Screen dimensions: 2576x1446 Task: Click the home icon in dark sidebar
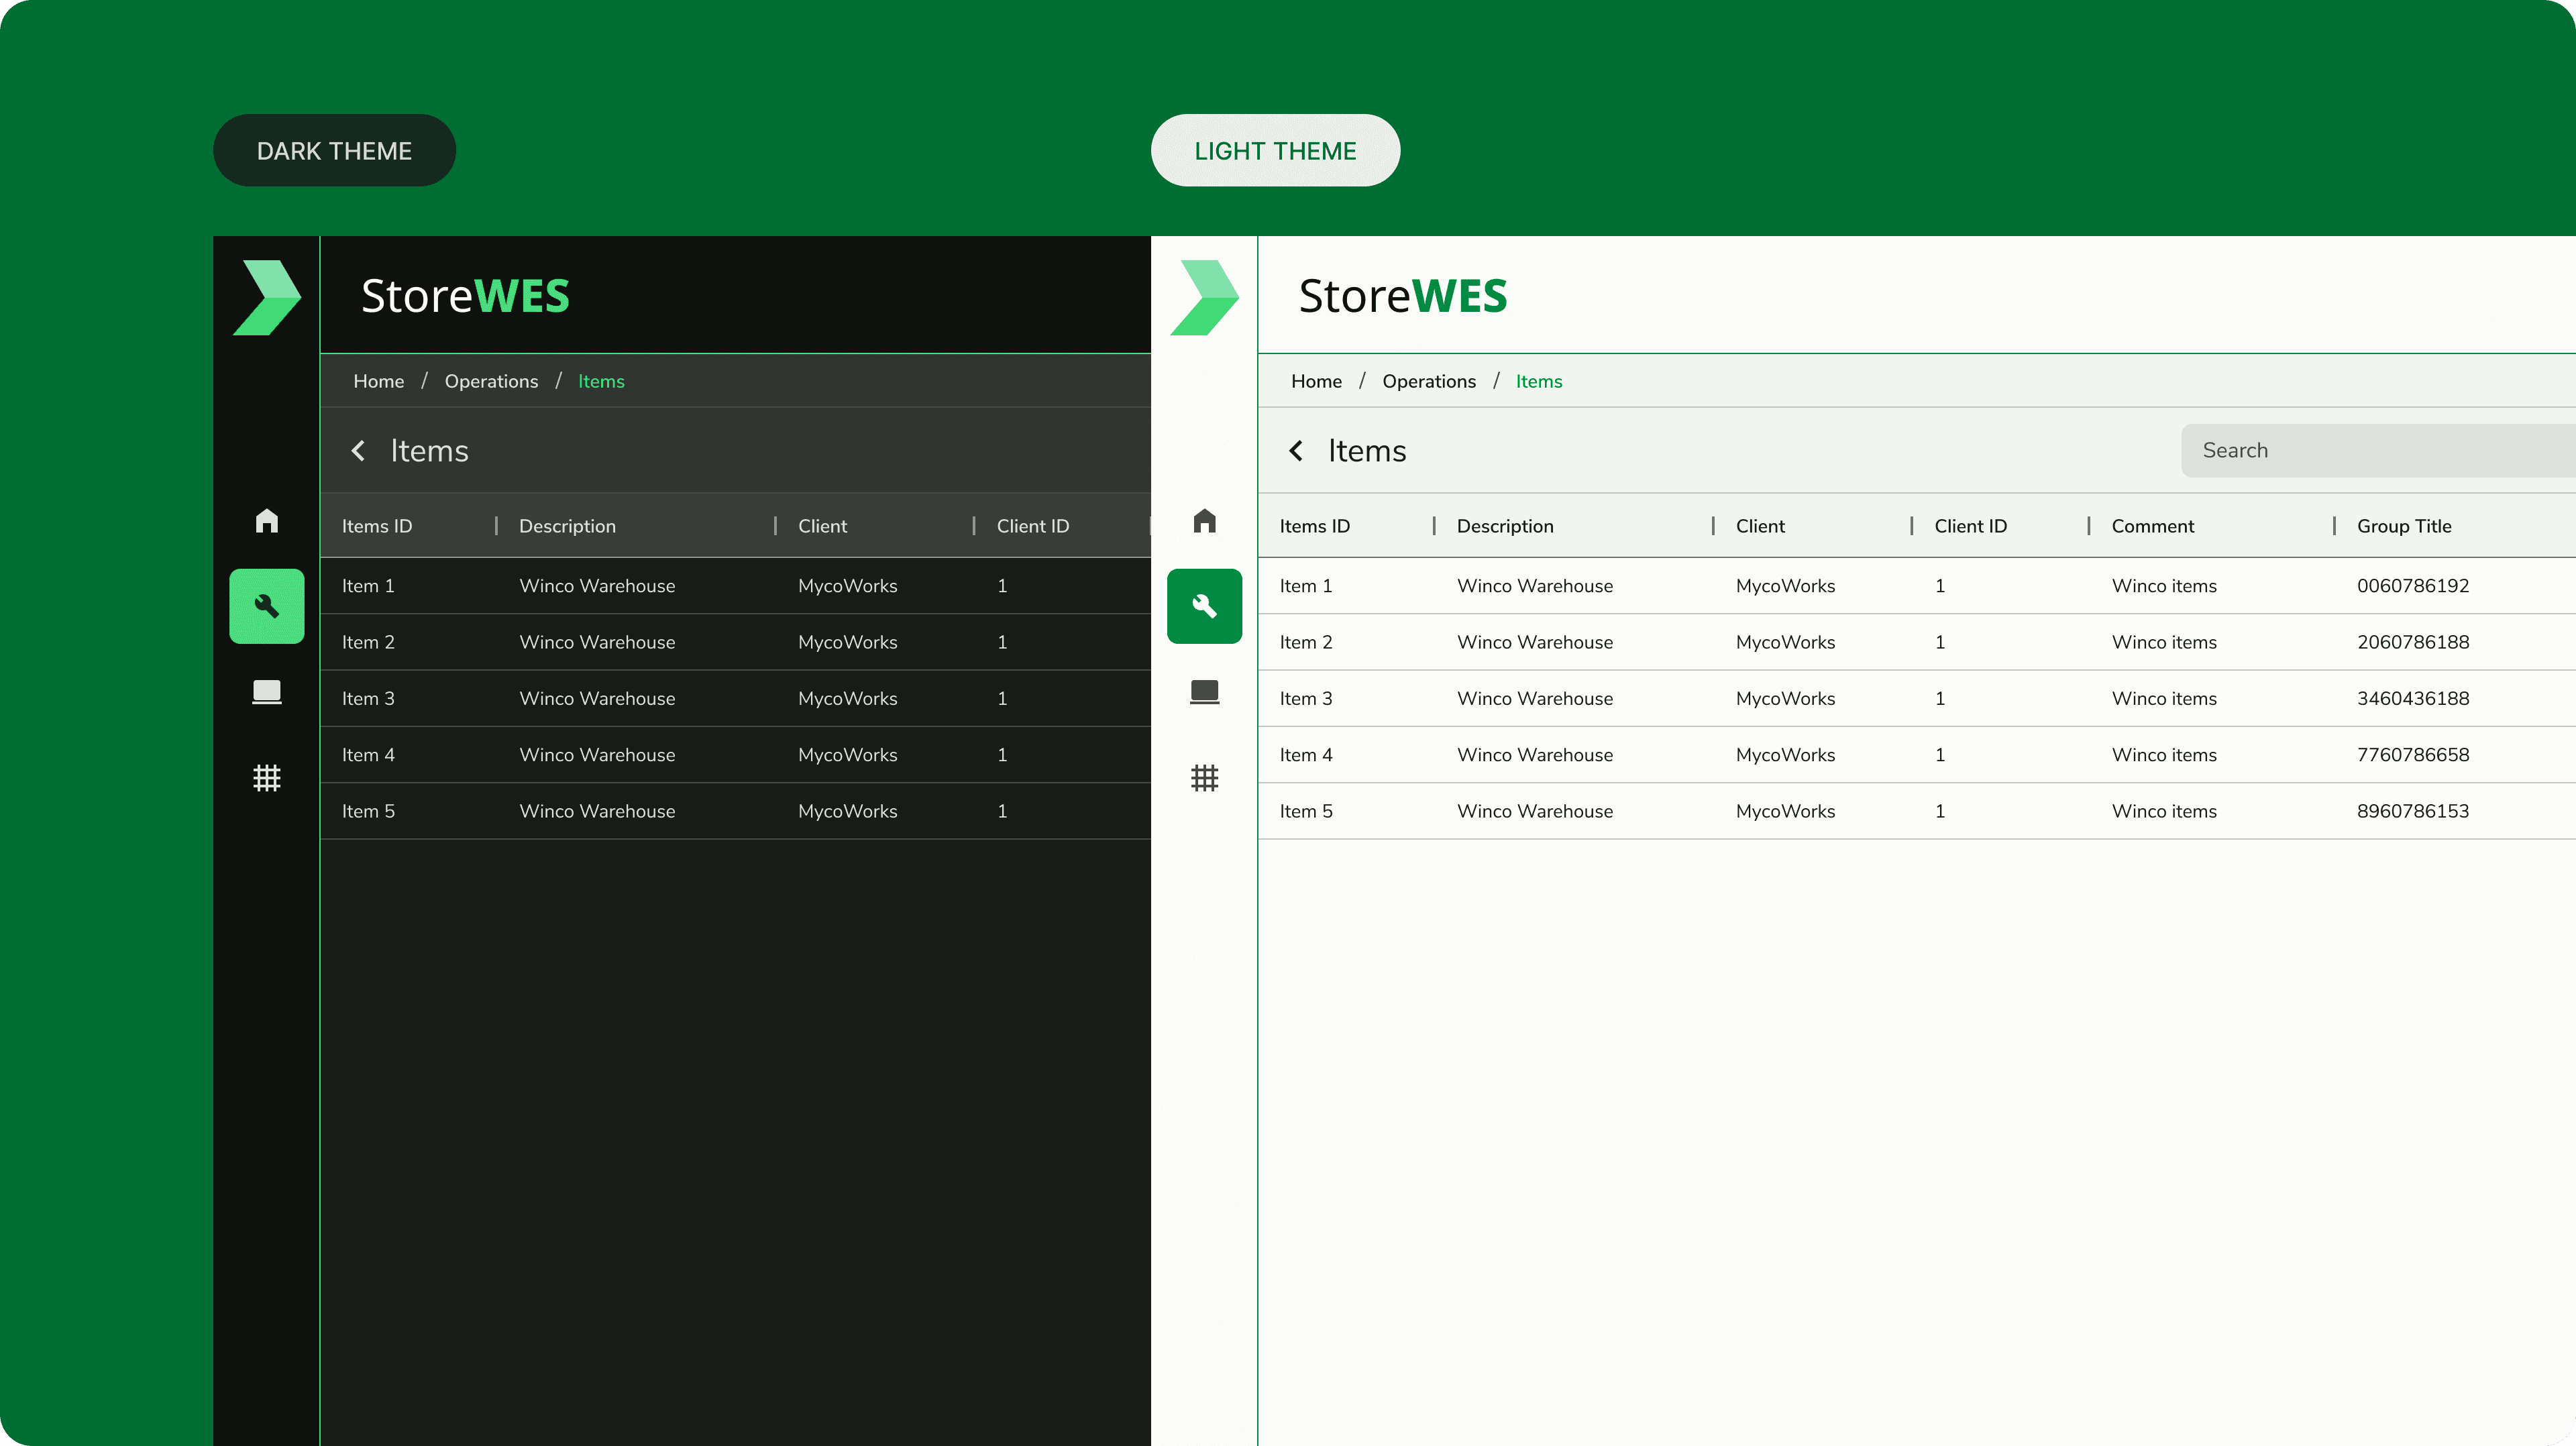pyautogui.click(x=266, y=521)
